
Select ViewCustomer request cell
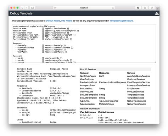87,79
